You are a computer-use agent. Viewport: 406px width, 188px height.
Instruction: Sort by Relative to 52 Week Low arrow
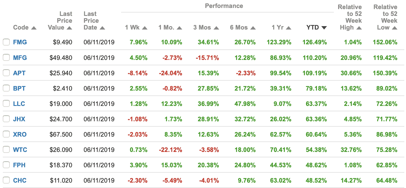pos(394,28)
